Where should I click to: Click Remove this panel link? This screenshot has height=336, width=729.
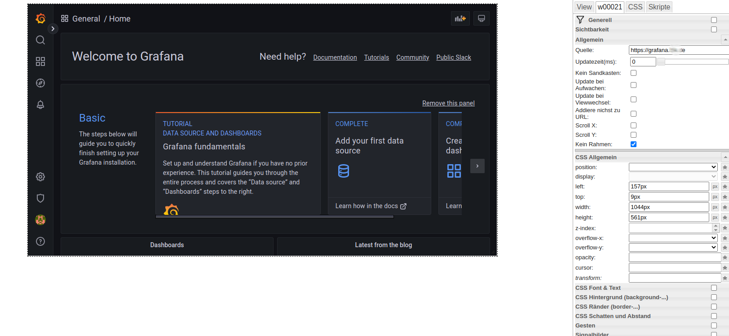coord(448,103)
